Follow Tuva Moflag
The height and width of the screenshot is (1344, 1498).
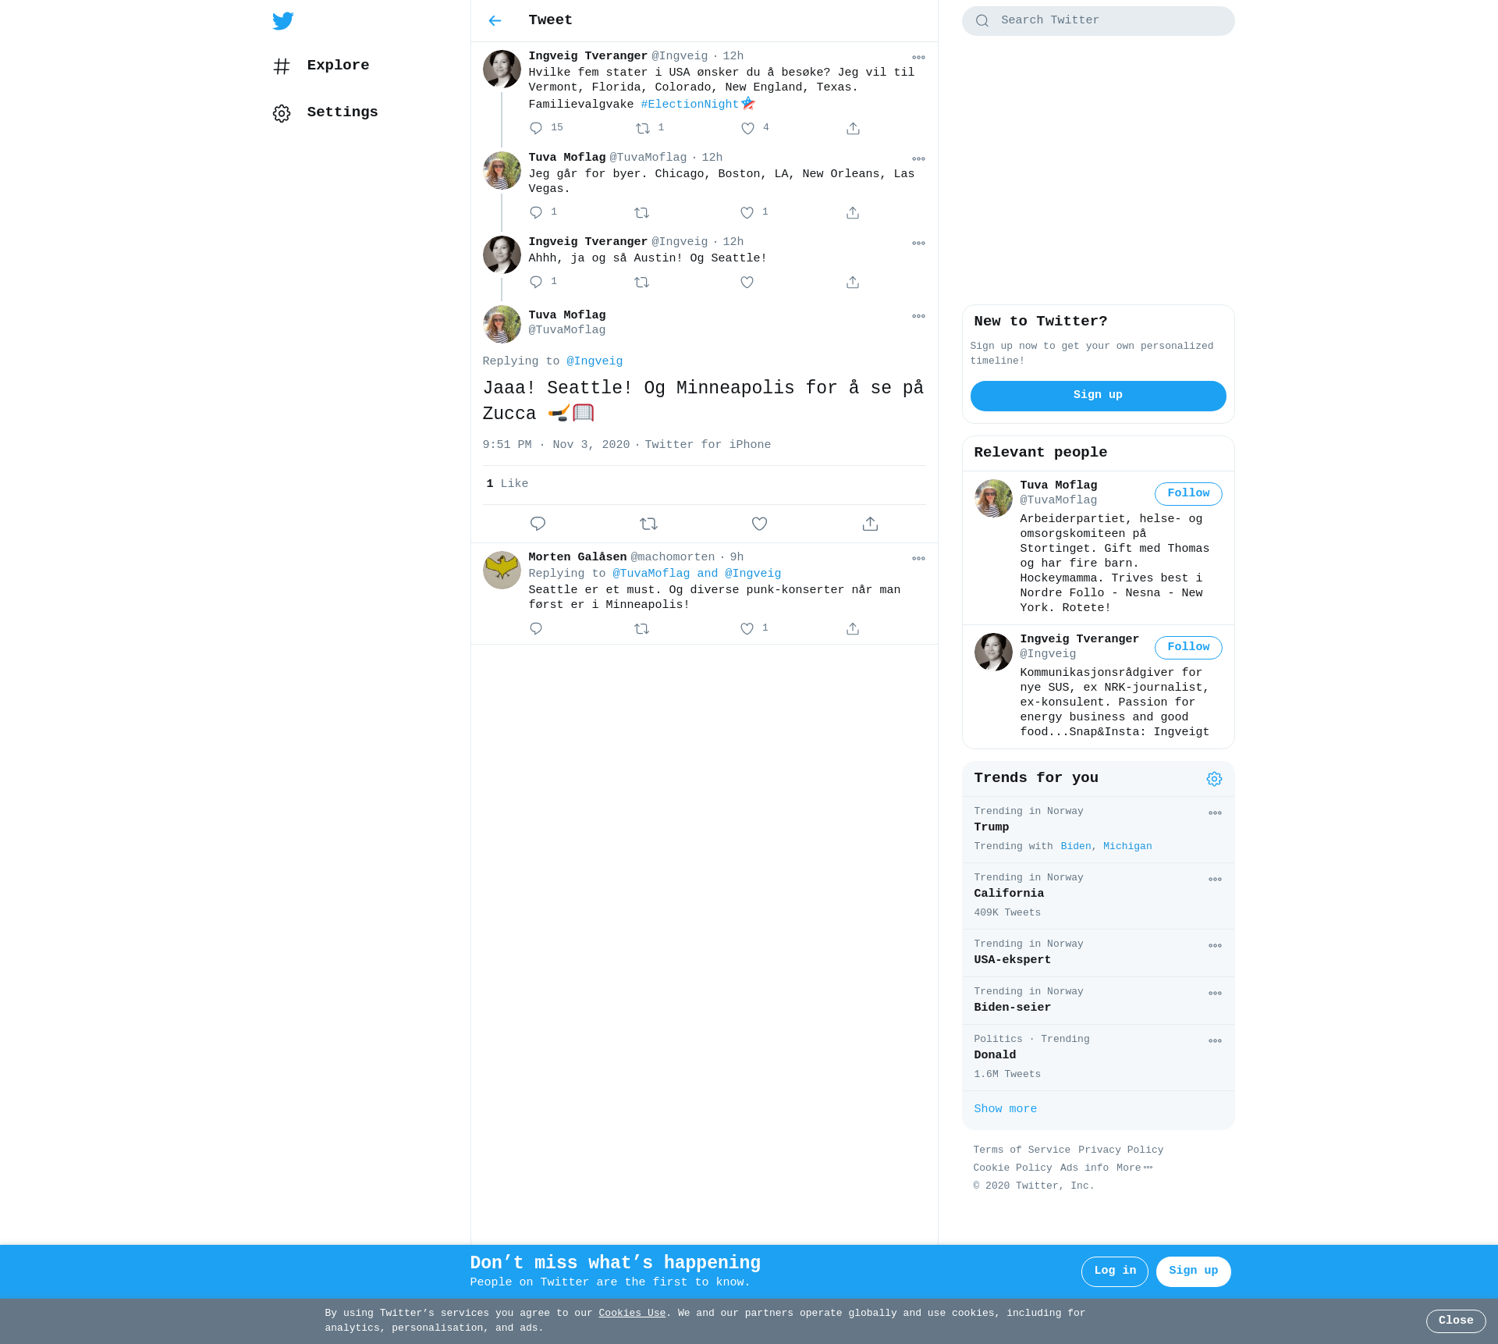(1188, 493)
